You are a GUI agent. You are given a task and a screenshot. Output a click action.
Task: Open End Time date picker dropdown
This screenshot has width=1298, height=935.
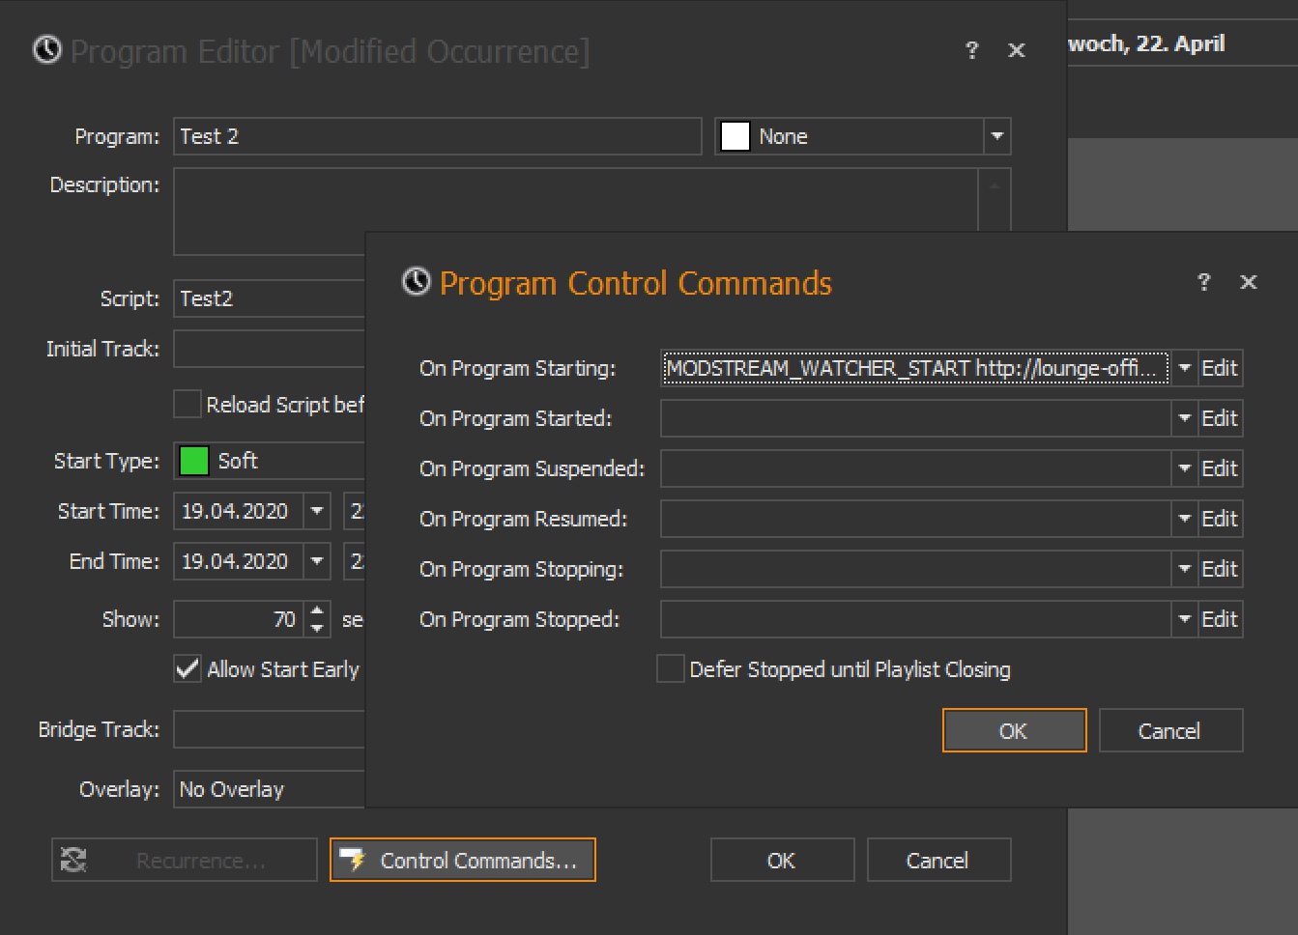point(317,561)
